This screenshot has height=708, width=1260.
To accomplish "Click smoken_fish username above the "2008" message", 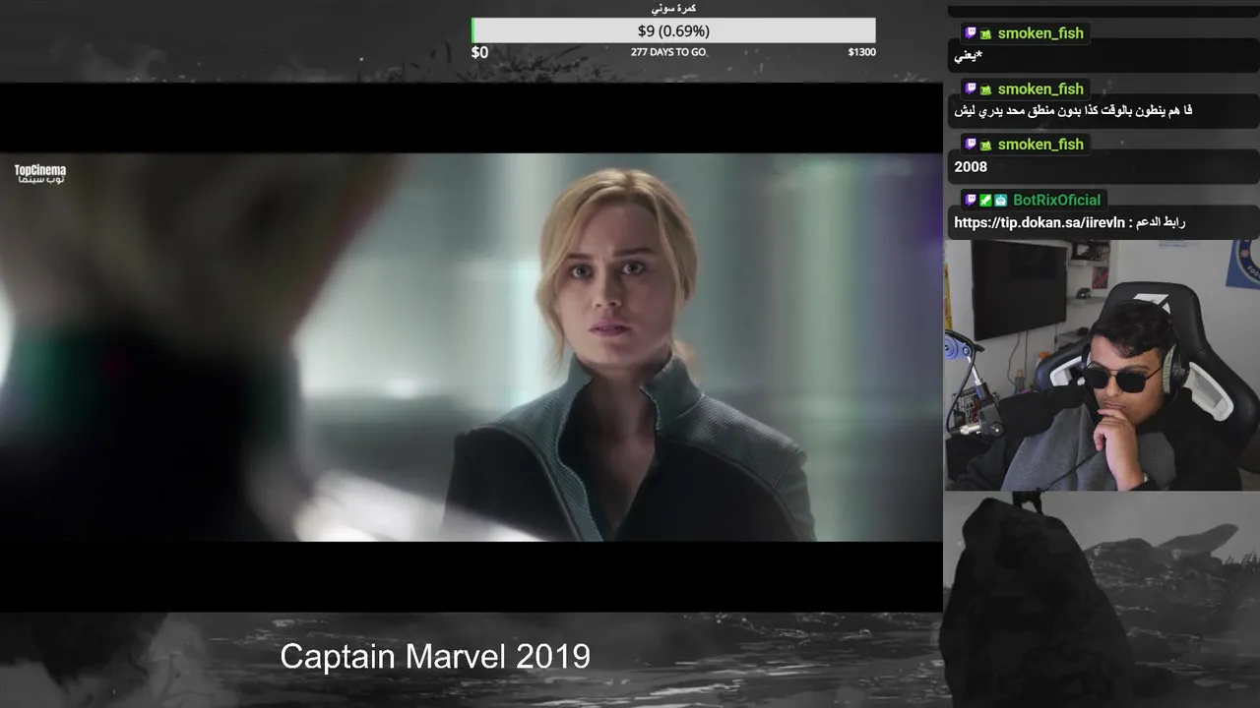I will pos(1040,145).
